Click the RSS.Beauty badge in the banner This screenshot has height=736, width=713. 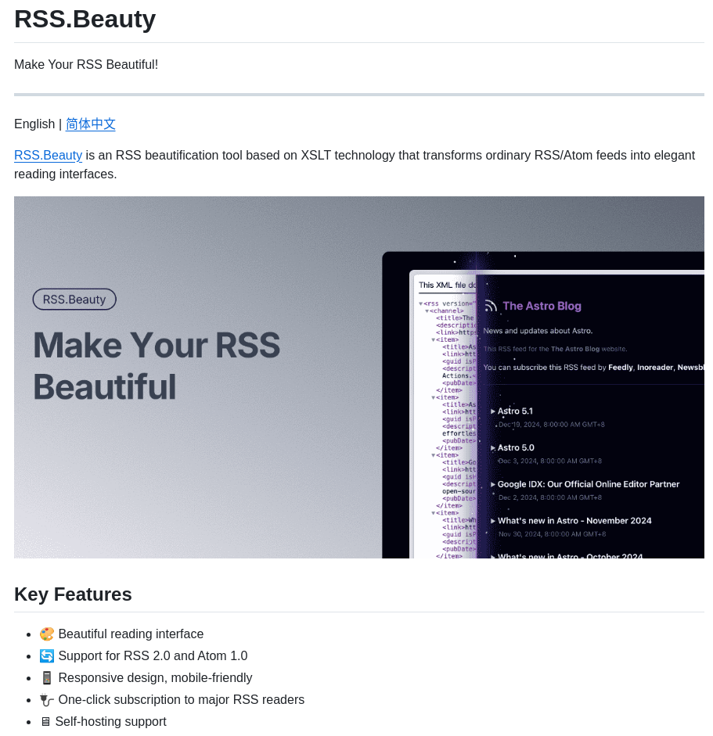pyautogui.click(x=74, y=299)
